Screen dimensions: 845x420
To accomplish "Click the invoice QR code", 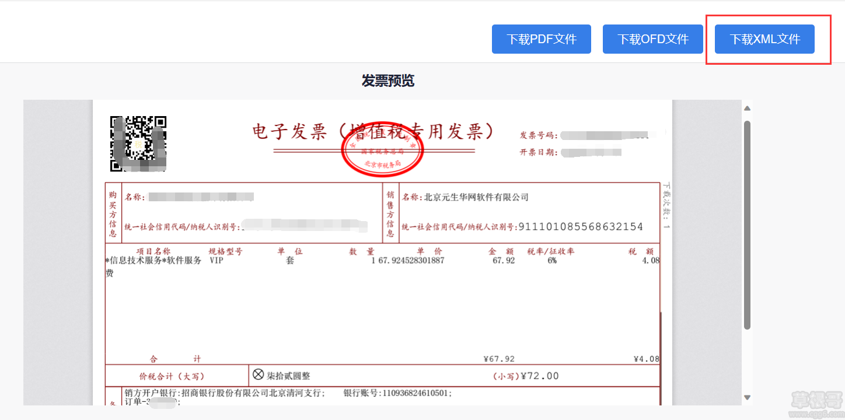I will pyautogui.click(x=138, y=143).
